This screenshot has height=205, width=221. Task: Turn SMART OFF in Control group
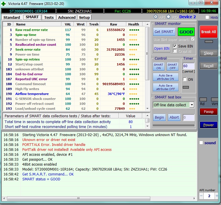(173, 66)
